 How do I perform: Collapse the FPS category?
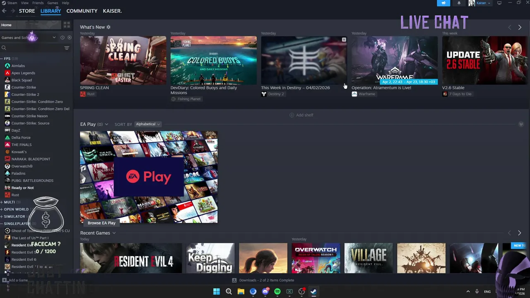[x=7, y=58]
